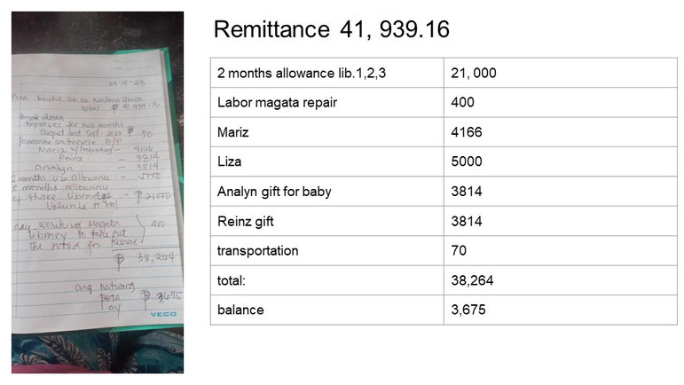Select the handwritten note photo
The image size is (684, 385).
[x=98, y=192]
